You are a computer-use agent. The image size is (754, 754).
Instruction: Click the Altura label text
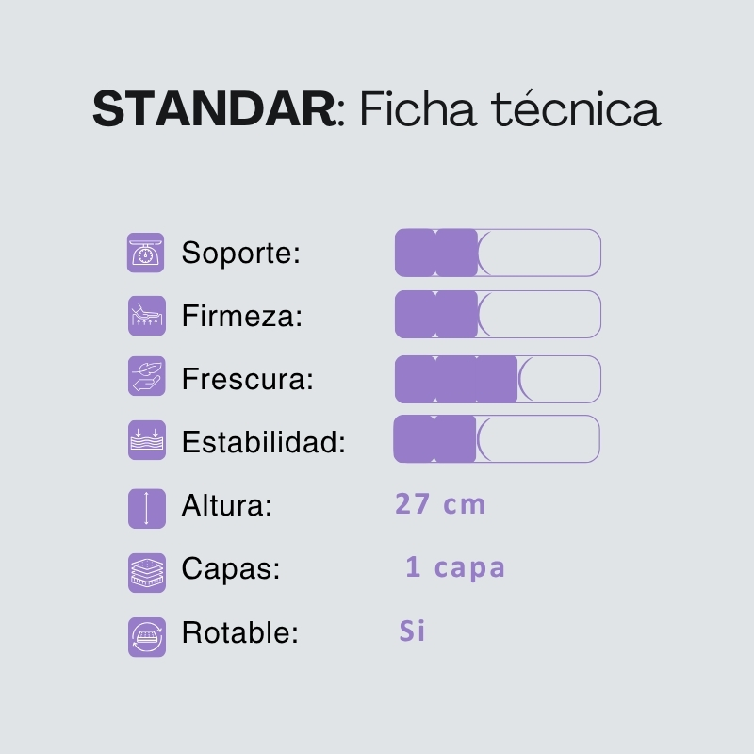tap(226, 506)
